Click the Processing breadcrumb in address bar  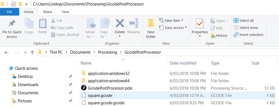coord(108,52)
